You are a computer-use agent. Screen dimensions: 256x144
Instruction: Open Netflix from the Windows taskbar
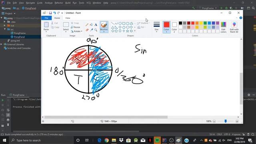150,140
